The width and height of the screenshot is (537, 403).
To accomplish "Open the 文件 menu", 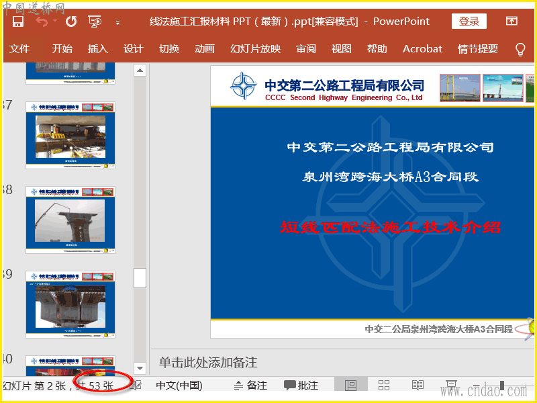I will (x=19, y=48).
